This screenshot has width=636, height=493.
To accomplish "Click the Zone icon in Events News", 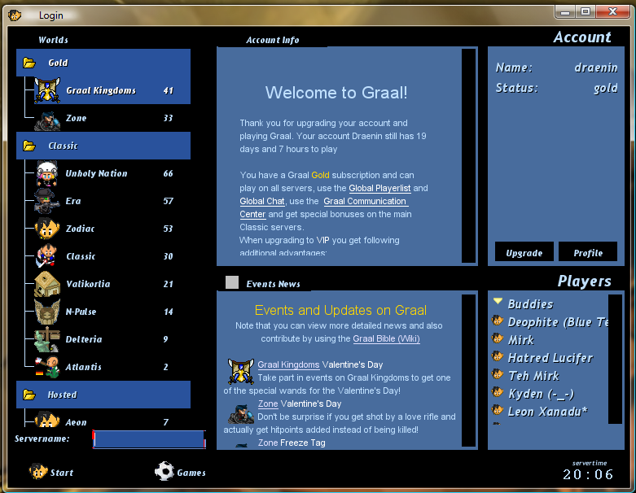I will click(241, 414).
